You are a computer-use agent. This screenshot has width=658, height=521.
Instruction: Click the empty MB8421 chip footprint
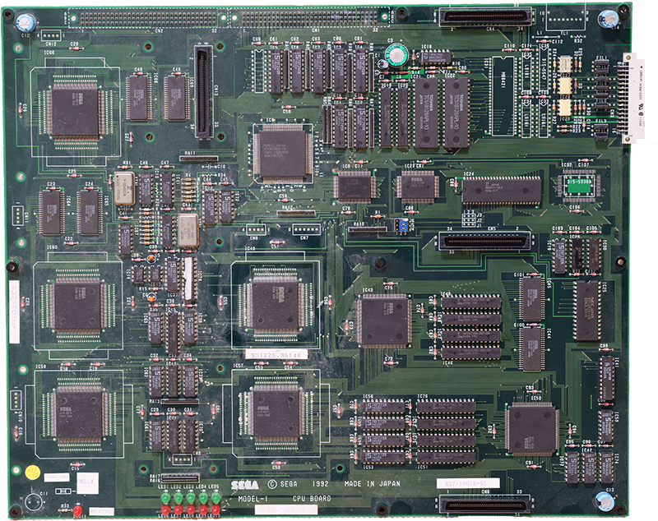[x=503, y=95]
